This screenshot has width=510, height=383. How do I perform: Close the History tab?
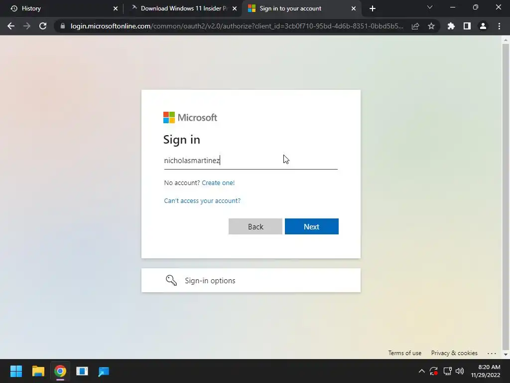click(x=116, y=8)
